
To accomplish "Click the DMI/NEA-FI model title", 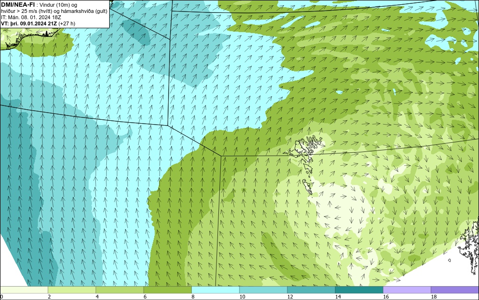I will tap(18, 5).
